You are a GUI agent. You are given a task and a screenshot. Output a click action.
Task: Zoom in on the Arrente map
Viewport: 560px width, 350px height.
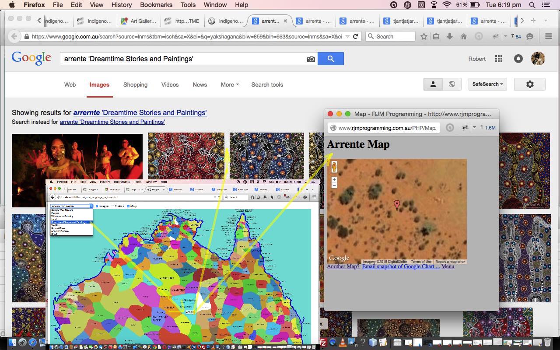(334, 179)
